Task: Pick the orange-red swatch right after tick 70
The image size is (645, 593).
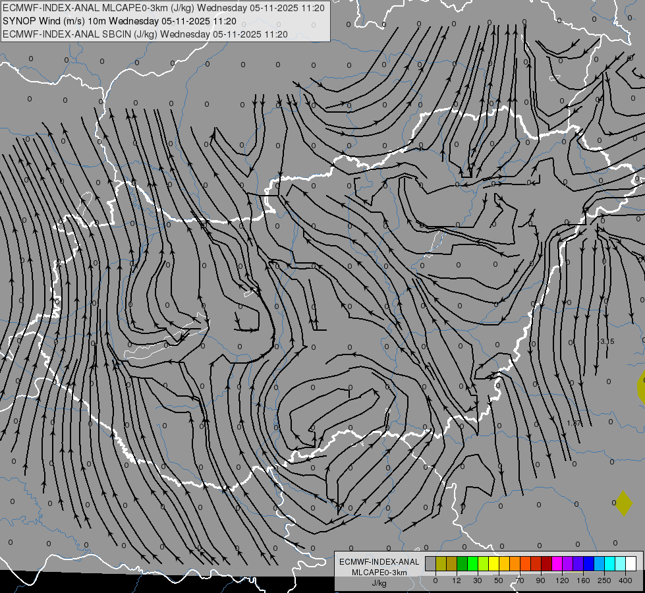Action: (x=525, y=564)
